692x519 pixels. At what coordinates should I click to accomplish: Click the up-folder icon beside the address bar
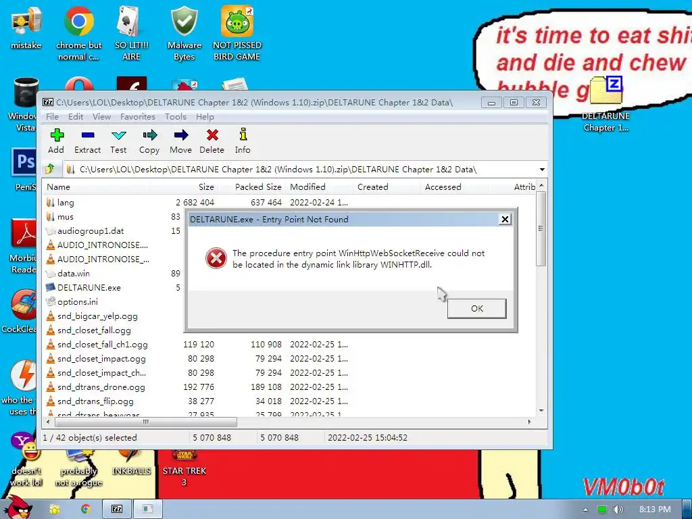point(50,169)
